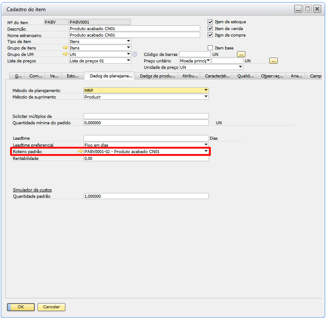Open the Método de planejamento dropdown

[x=206, y=90]
